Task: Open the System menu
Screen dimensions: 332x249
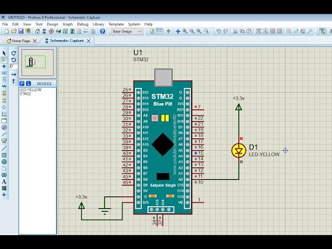Action: 134,24
